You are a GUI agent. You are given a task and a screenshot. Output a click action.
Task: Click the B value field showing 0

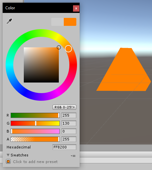pyautogui.click(x=69, y=131)
